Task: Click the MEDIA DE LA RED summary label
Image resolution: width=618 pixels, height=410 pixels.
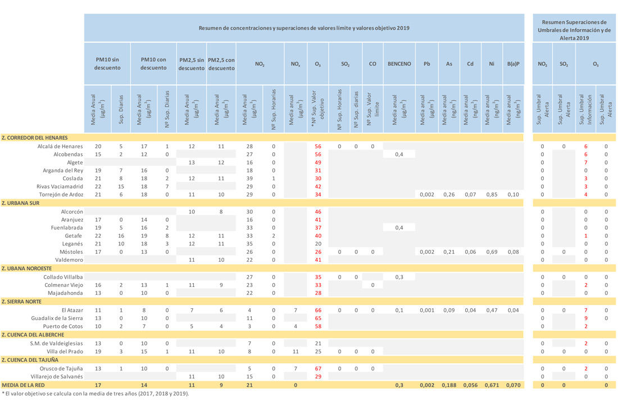Action: point(22,385)
